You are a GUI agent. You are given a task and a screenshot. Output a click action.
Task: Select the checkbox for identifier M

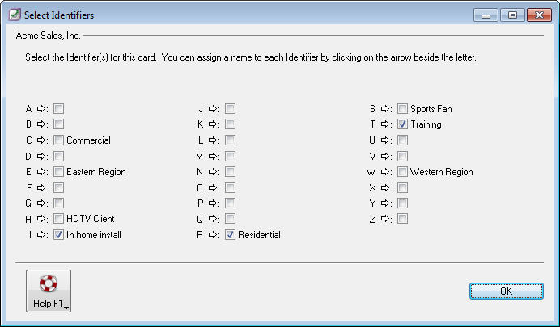[x=231, y=156]
